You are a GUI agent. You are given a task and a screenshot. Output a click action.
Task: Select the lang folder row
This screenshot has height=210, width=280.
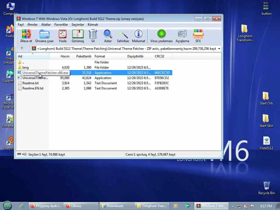94,67
